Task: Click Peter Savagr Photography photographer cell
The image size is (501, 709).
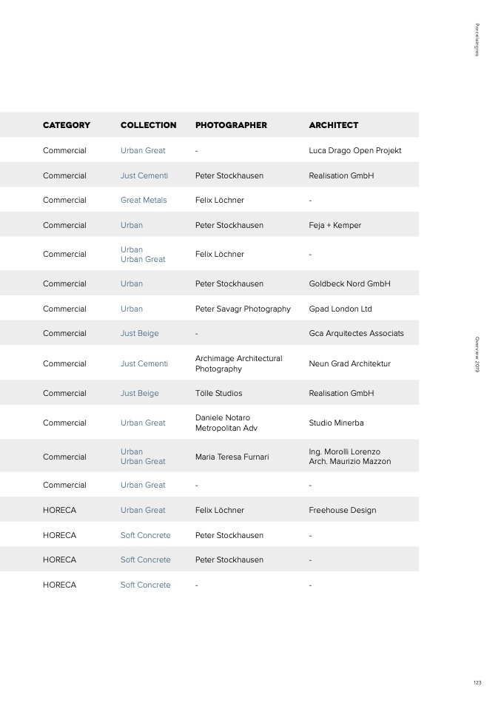Action: click(243, 309)
